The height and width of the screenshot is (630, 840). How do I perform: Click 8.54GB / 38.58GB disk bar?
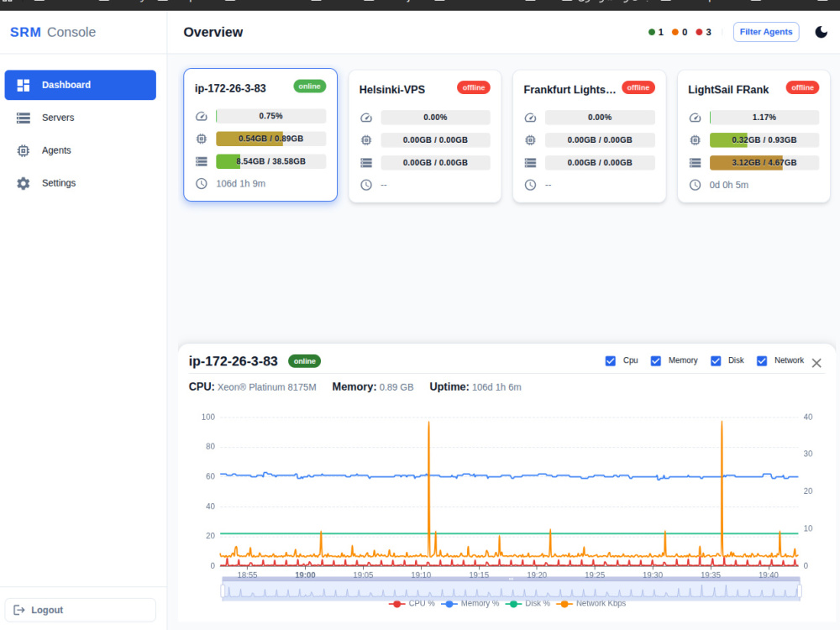pos(271,160)
